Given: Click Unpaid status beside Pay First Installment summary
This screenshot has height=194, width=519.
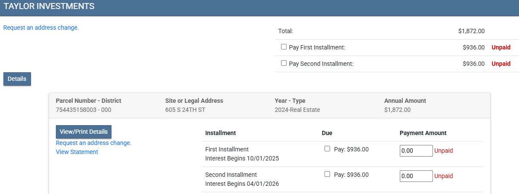Looking at the screenshot, I should [501, 47].
